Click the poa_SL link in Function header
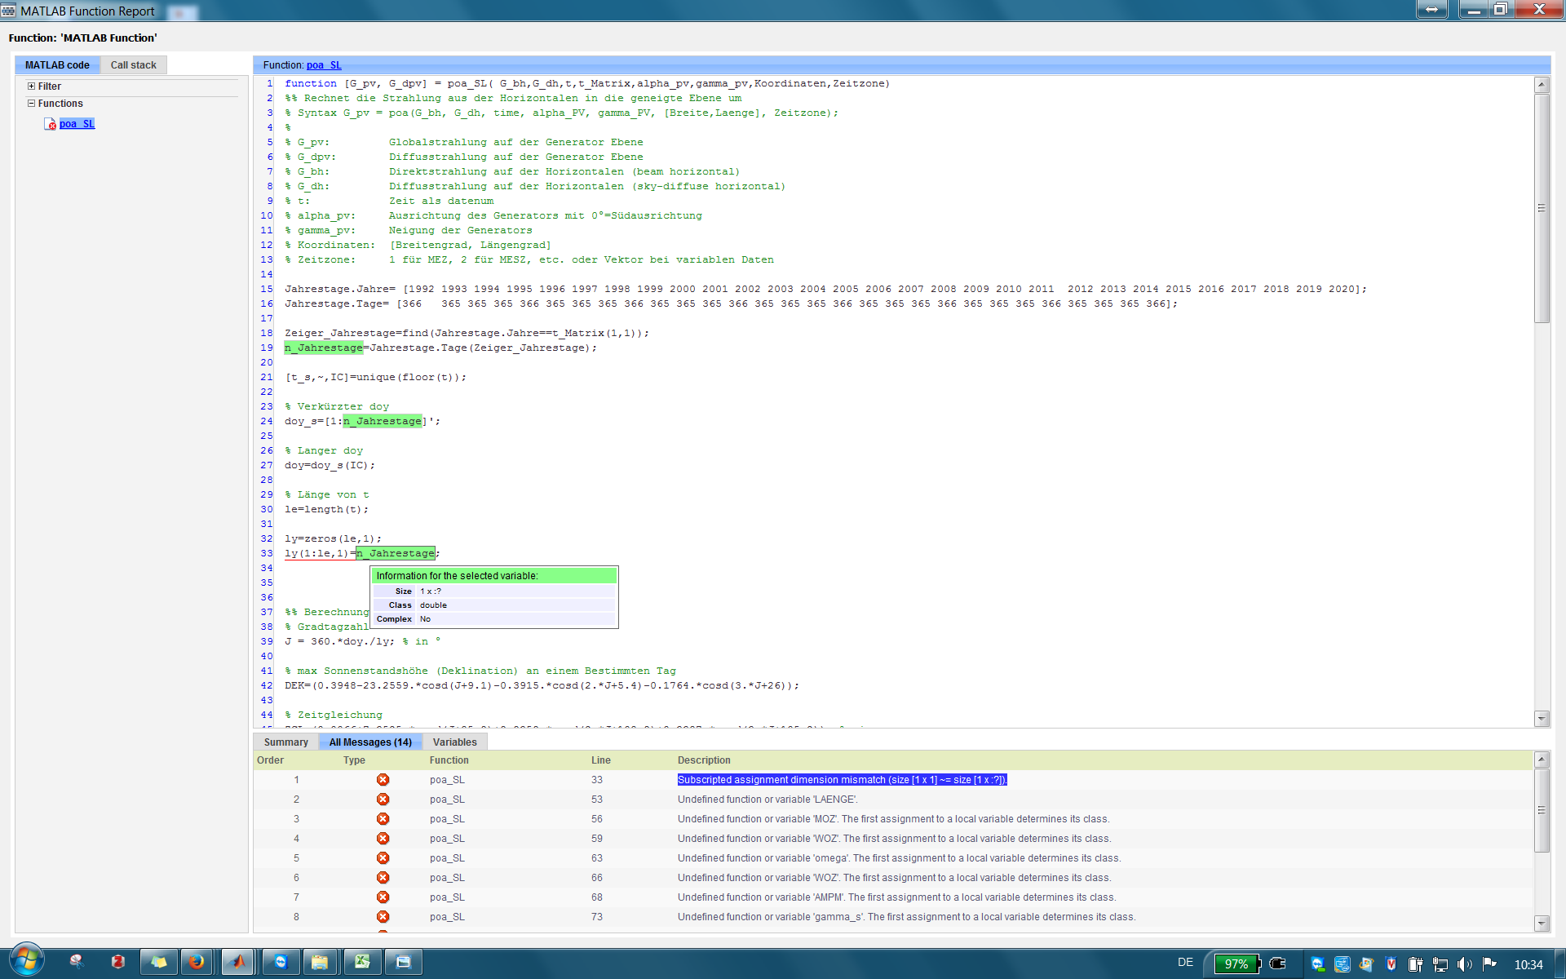 coord(324,65)
